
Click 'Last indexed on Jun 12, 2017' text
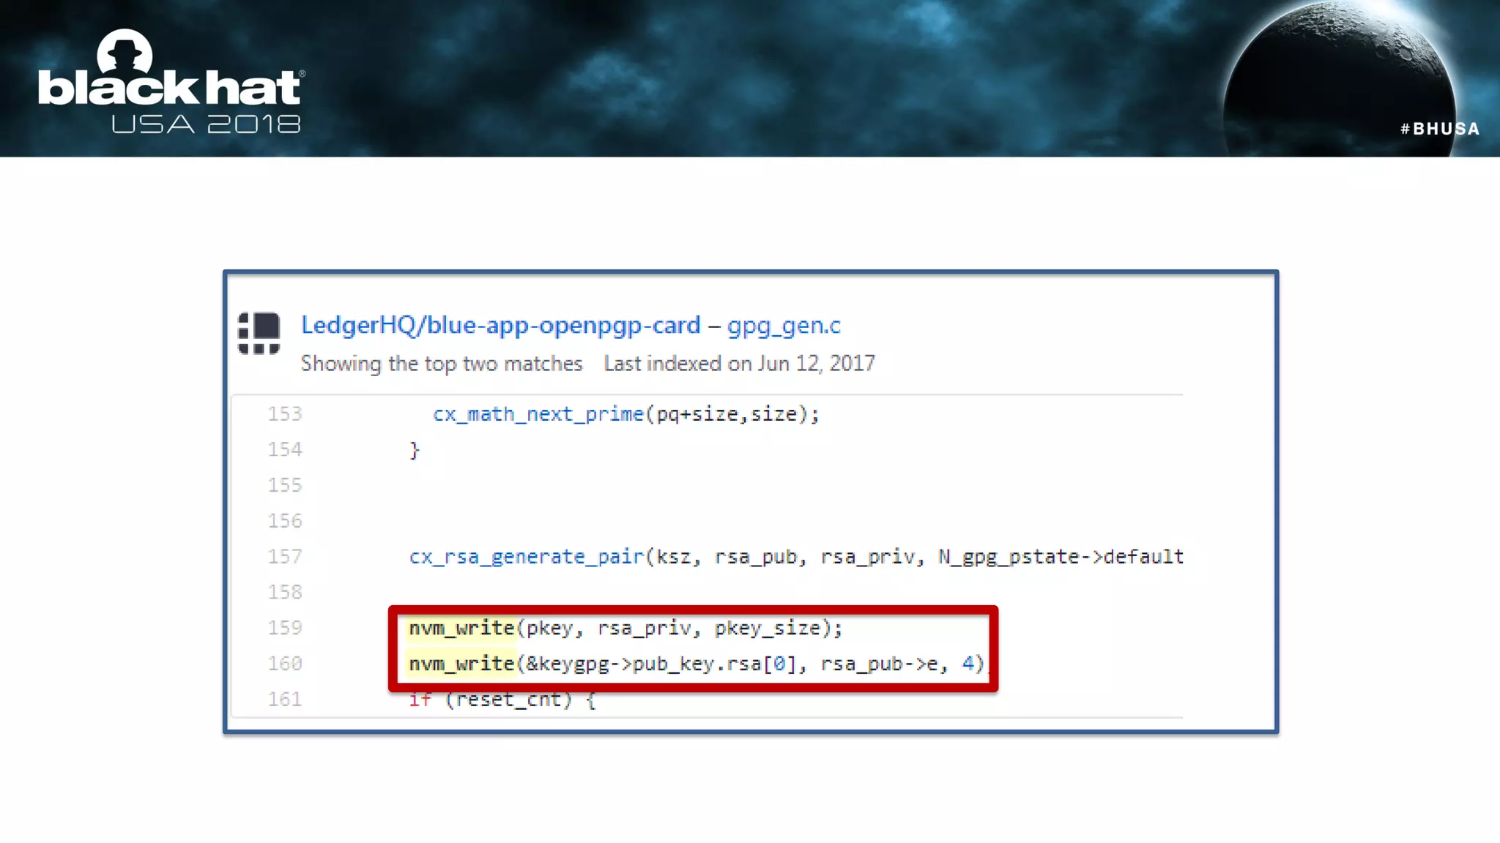739,364
